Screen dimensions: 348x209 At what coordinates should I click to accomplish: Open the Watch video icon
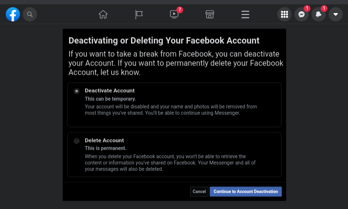(x=174, y=15)
